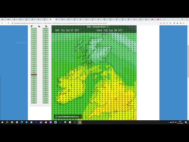The image size is (189, 142).
Task: Select forecast step 21
Action: [x=34, y=69]
